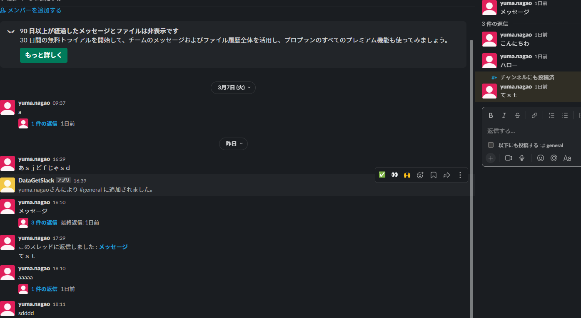This screenshot has height=318, width=581.
Task: Click the message text sdddd
Action: [x=26, y=313]
